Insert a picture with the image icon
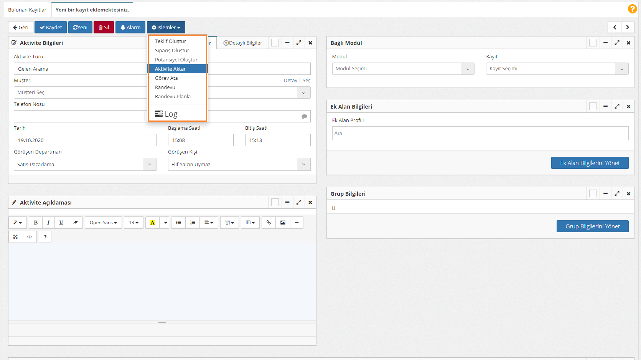Image resolution: width=641 pixels, height=360 pixels. click(x=283, y=223)
